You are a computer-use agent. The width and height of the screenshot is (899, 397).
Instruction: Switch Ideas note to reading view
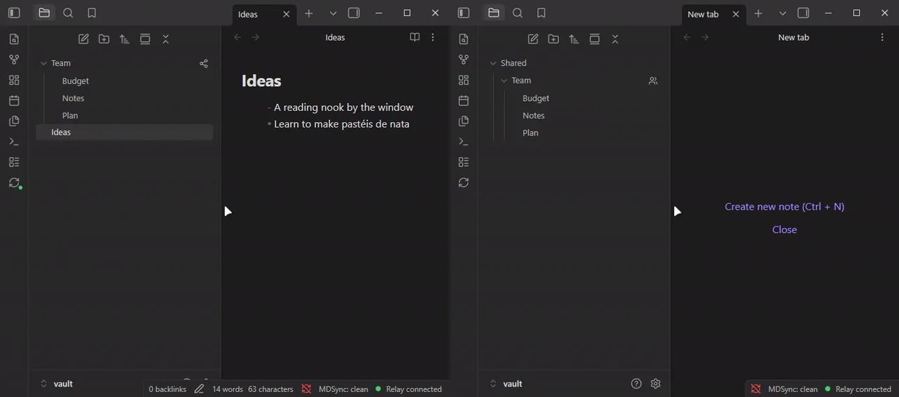(x=414, y=37)
